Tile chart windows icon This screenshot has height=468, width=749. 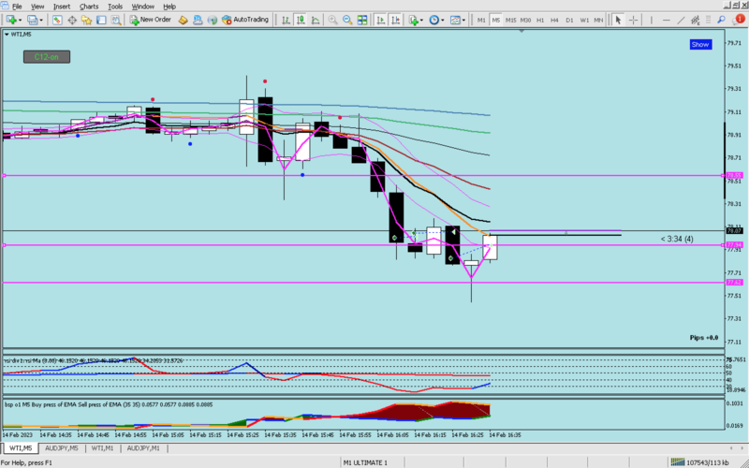point(362,20)
